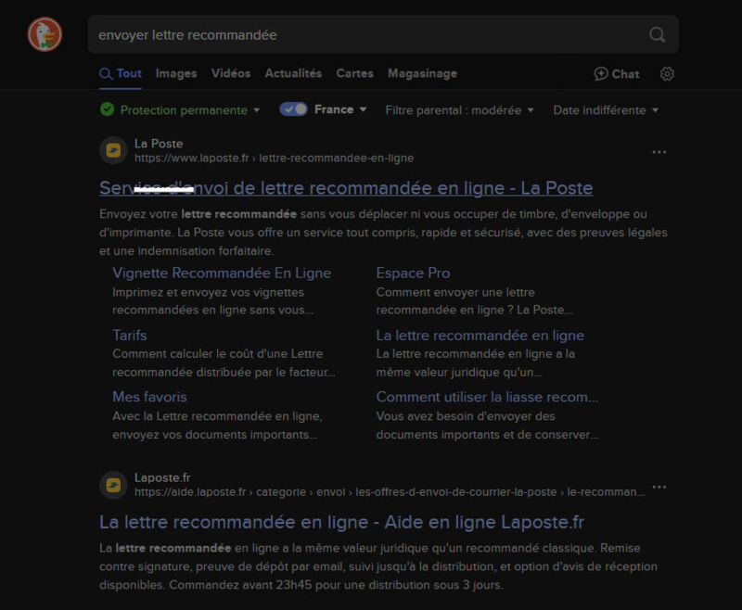
Task: Open the Date indifférente dropdown
Action: point(606,110)
